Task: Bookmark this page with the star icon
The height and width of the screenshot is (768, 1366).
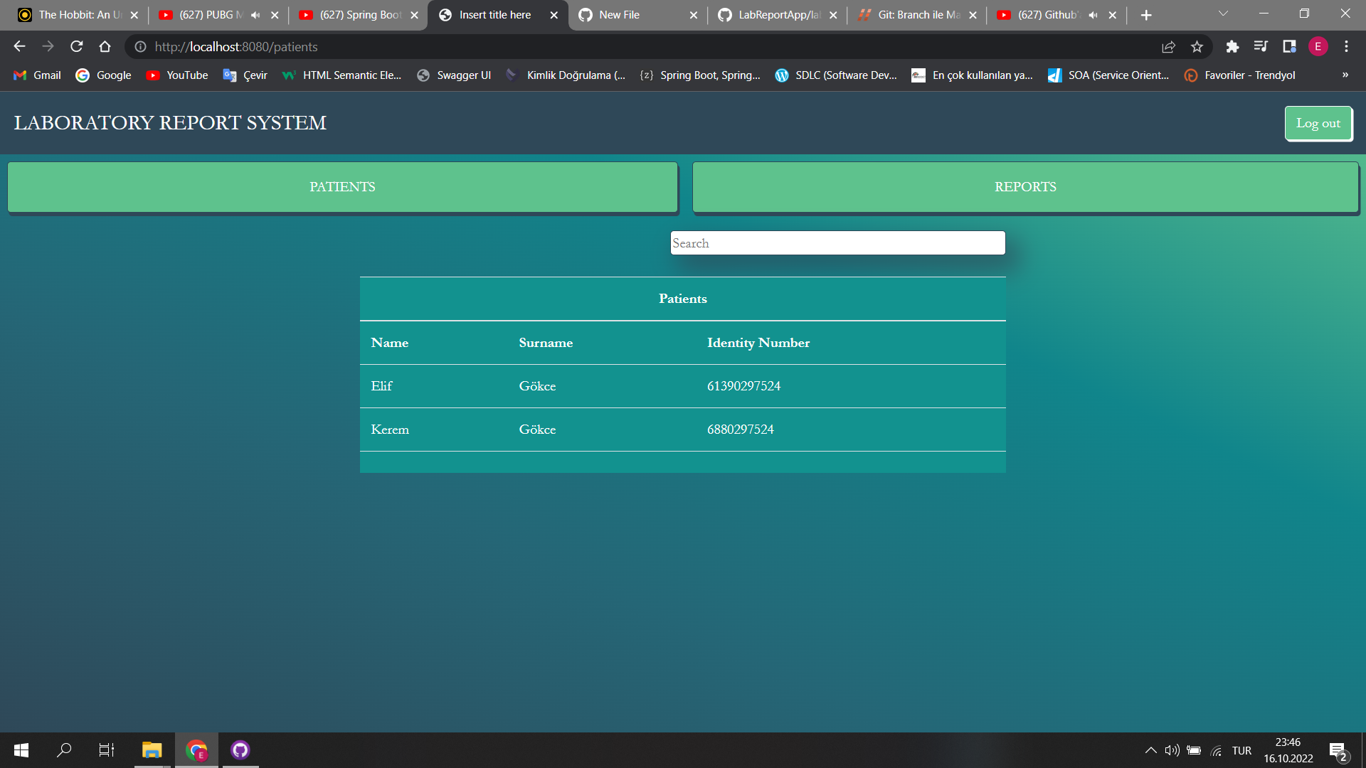Action: pyautogui.click(x=1197, y=47)
